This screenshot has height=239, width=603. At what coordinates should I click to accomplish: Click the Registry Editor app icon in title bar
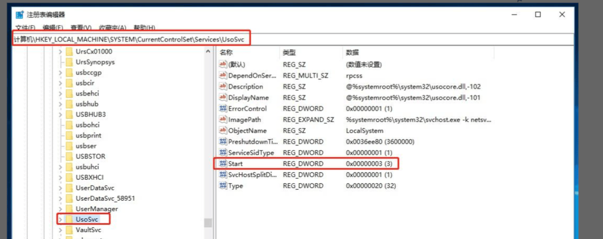click(x=19, y=15)
